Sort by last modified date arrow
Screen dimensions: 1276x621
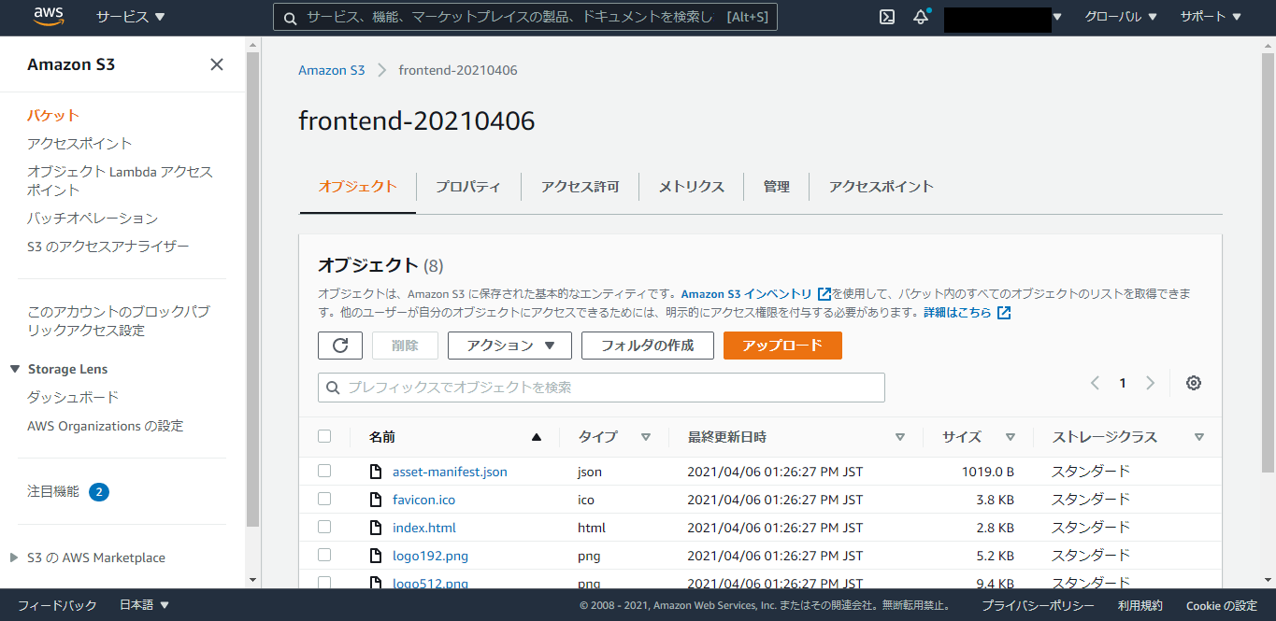(899, 437)
